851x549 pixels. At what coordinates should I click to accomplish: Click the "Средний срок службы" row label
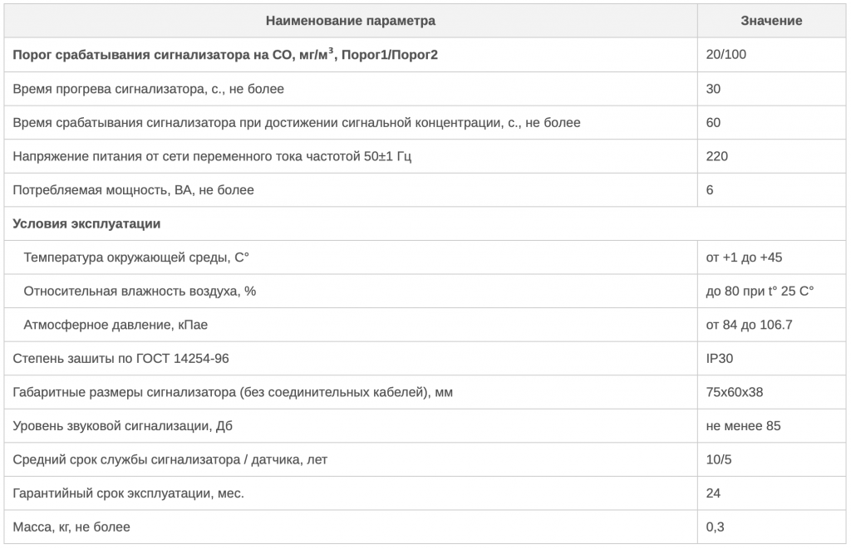[176, 459]
